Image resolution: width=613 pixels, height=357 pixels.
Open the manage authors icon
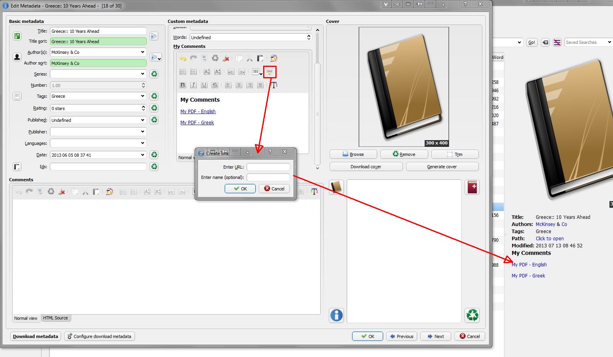click(17, 57)
